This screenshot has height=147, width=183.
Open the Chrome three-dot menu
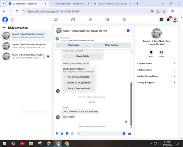179,11
